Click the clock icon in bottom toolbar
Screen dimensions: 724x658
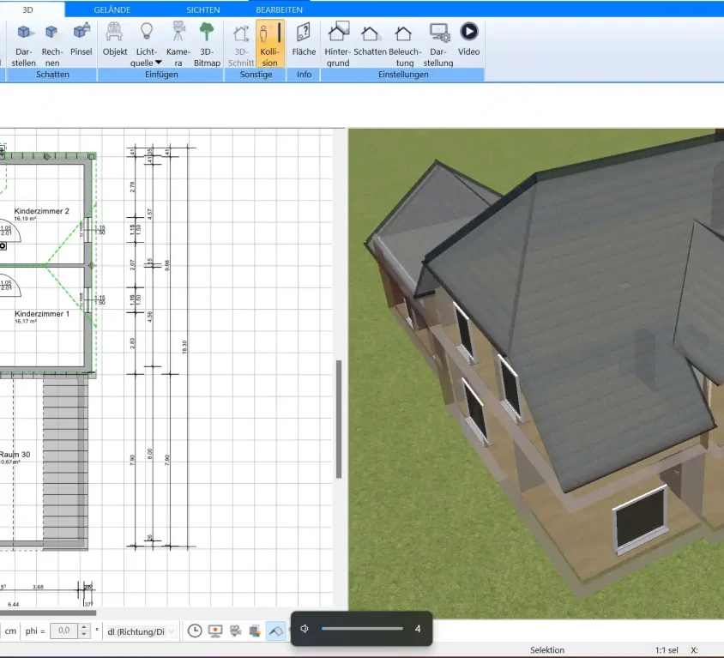coord(195,631)
